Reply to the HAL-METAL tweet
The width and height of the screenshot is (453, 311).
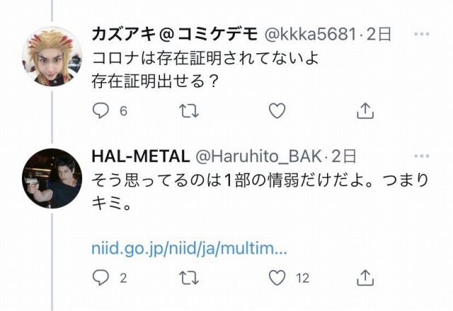[x=101, y=278]
